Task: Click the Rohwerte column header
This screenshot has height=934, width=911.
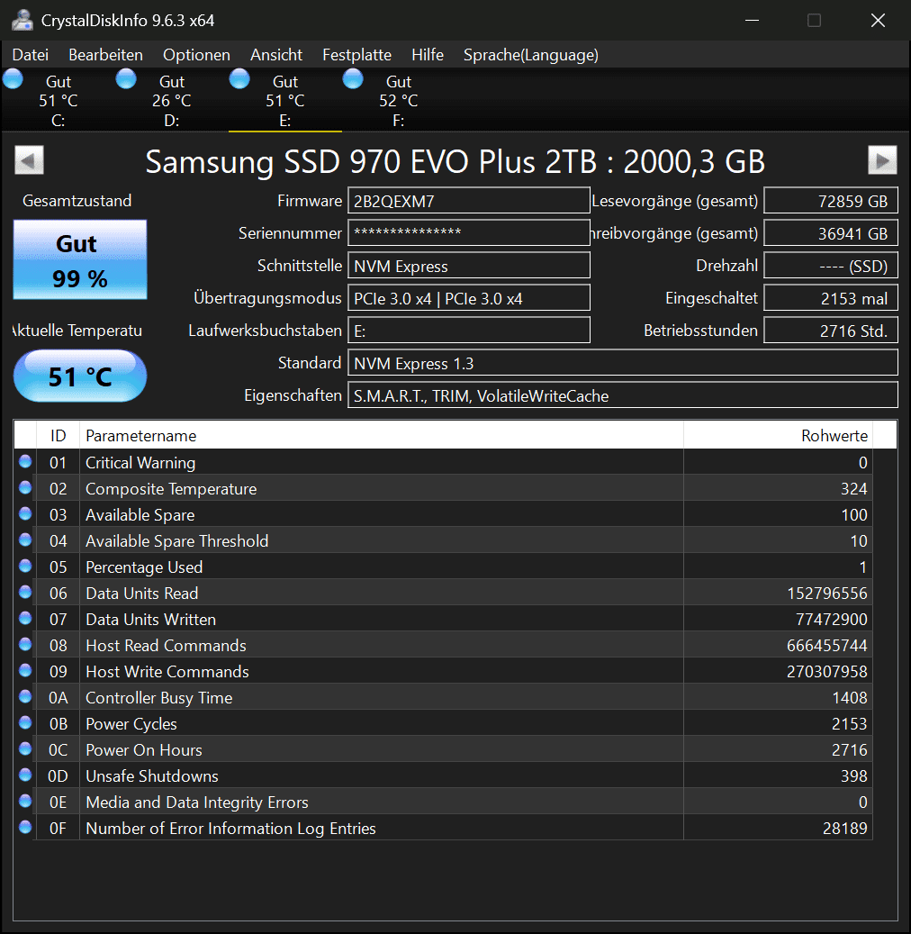Action: click(x=778, y=435)
